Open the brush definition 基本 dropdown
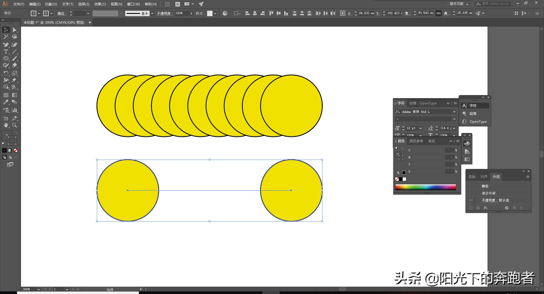Viewport: 544px width, 294px height. (152, 13)
